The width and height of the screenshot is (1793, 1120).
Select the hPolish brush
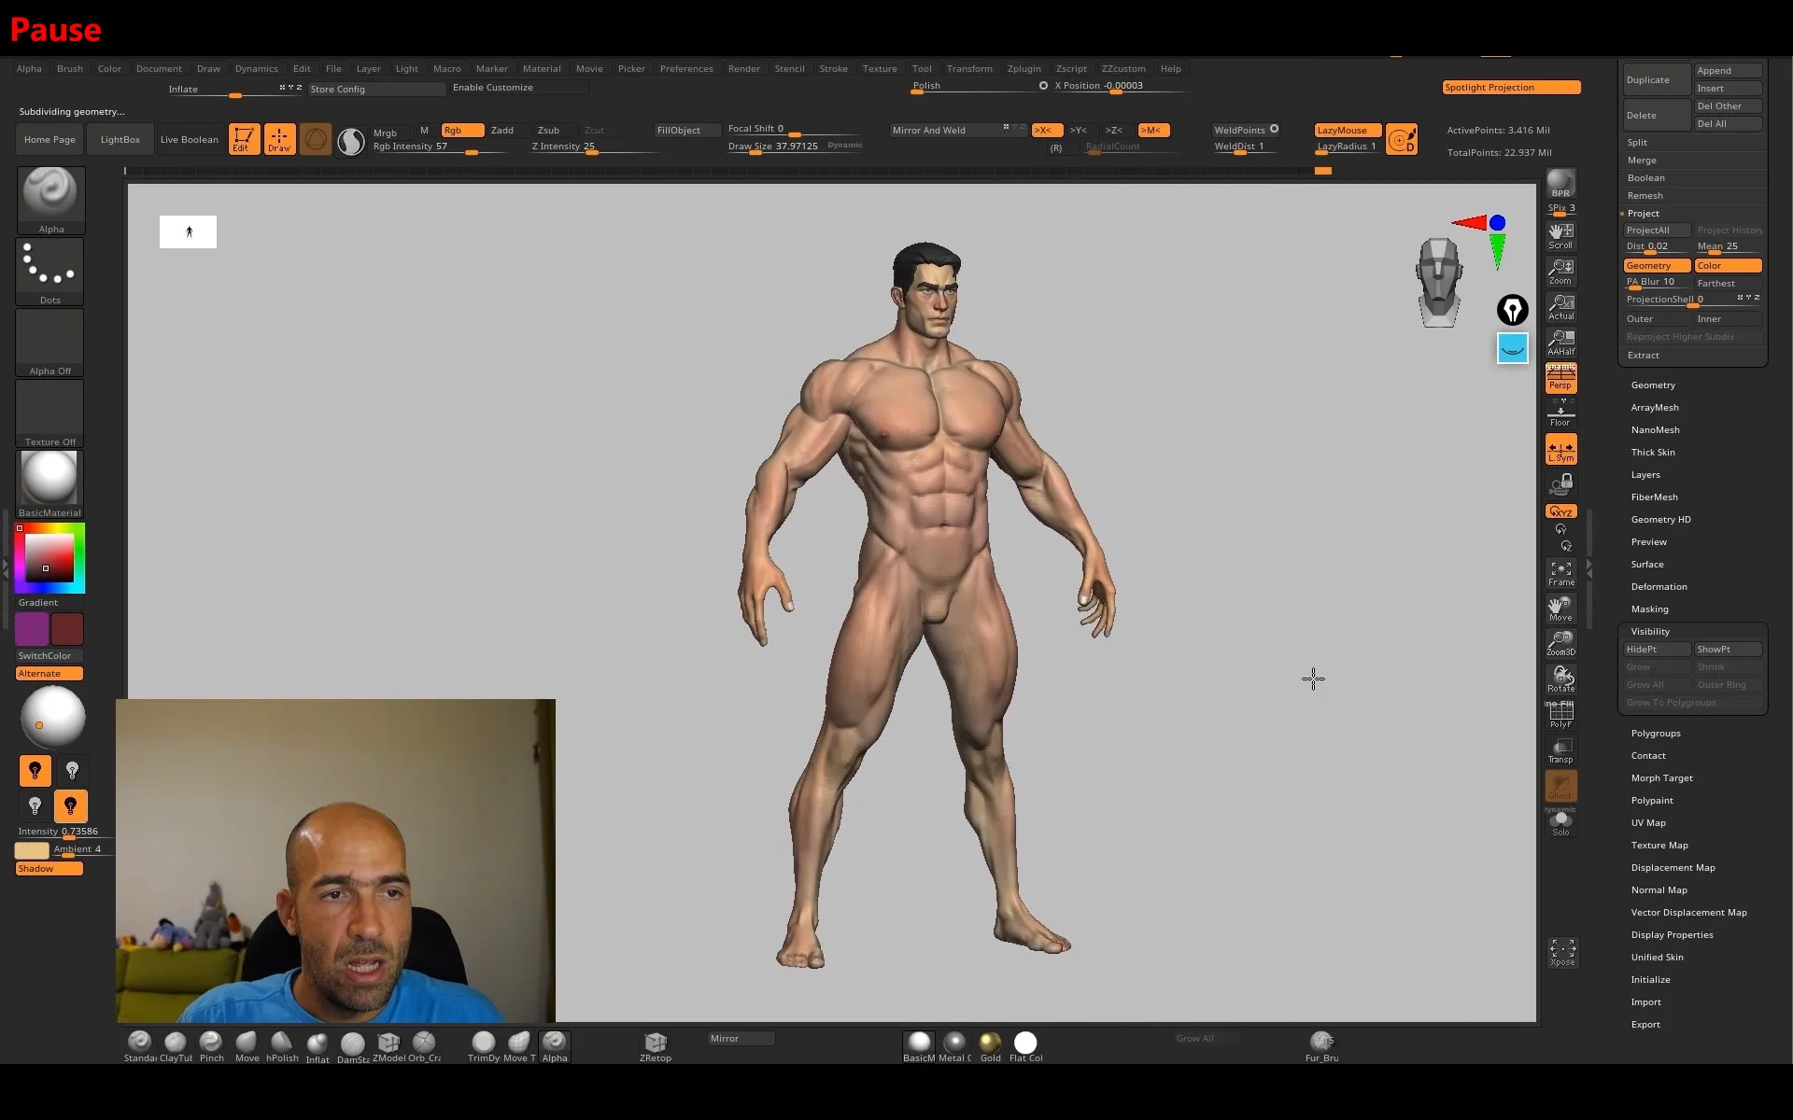(282, 1046)
